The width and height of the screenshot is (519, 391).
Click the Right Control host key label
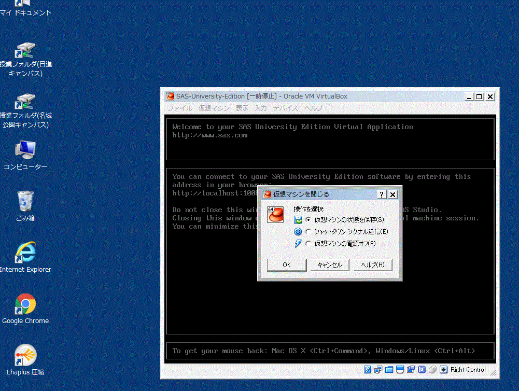pyautogui.click(x=468, y=370)
